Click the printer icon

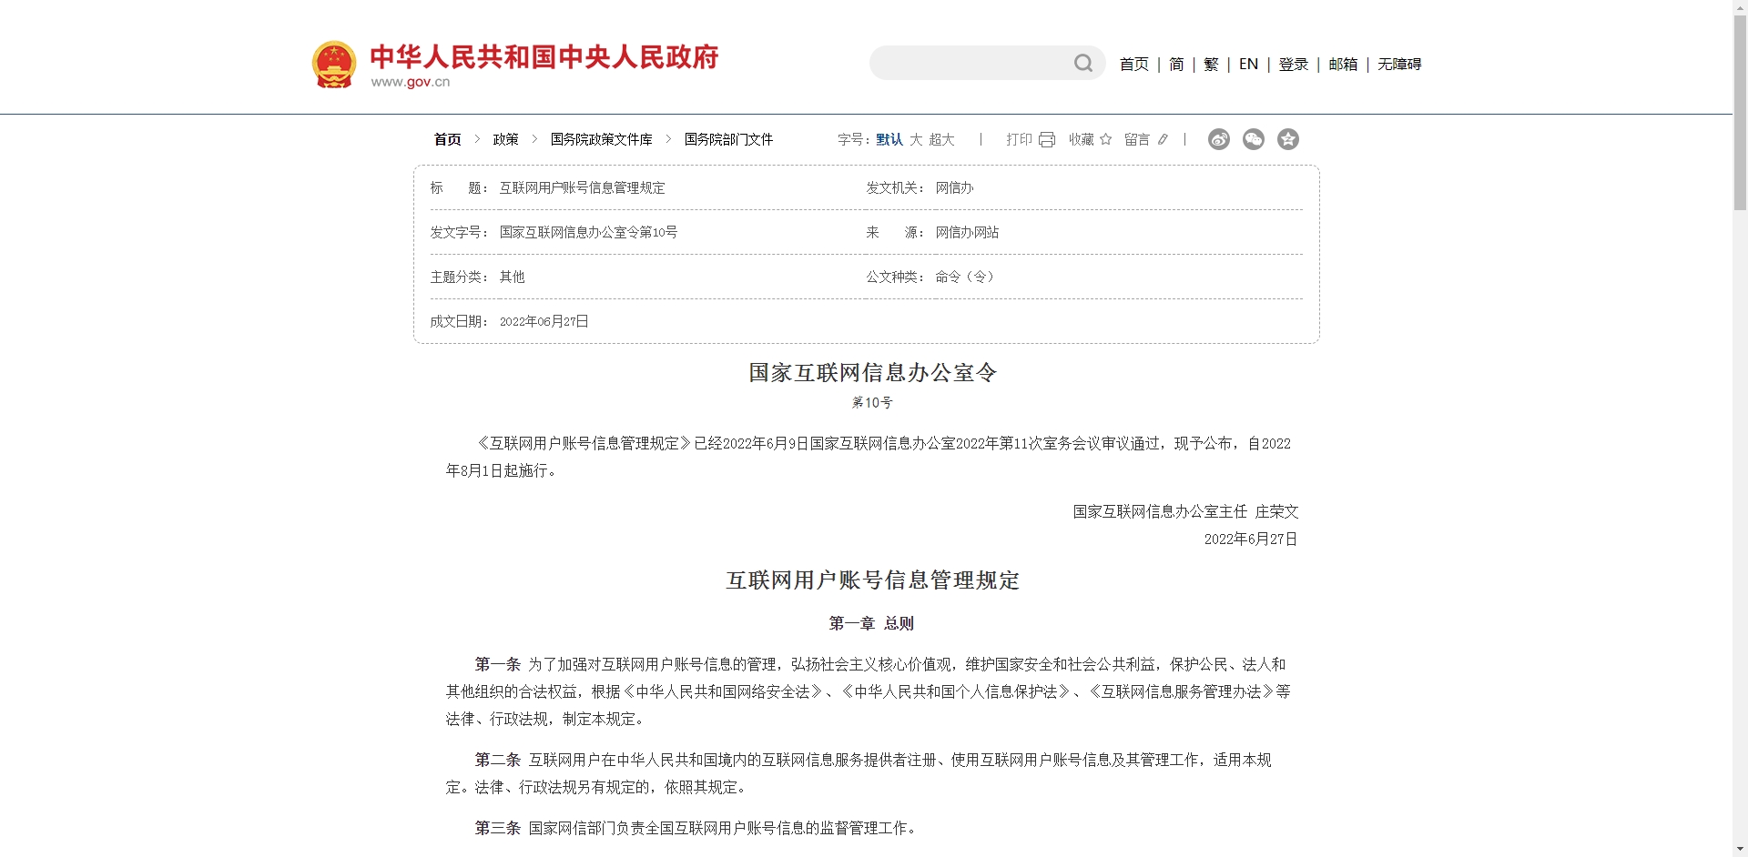[x=1047, y=139]
